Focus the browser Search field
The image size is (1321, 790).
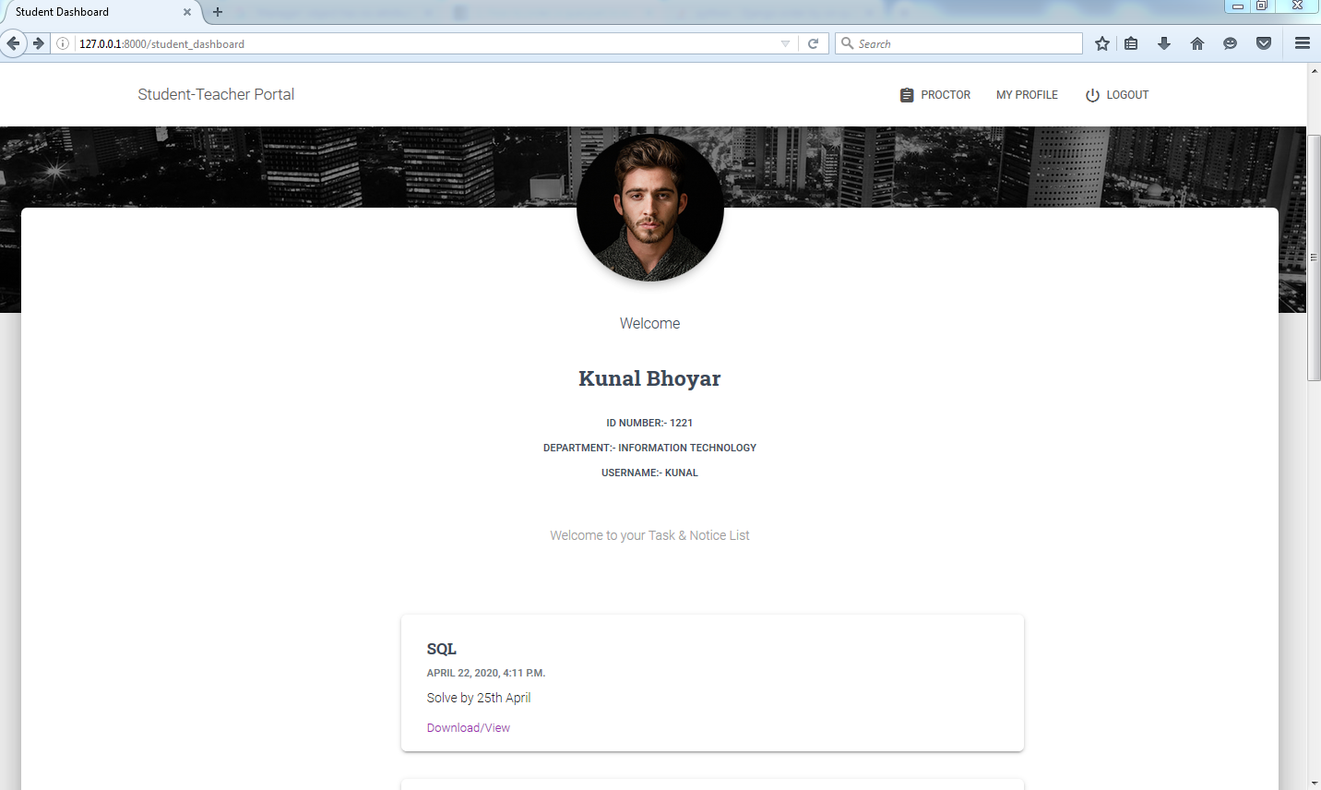[x=958, y=43]
